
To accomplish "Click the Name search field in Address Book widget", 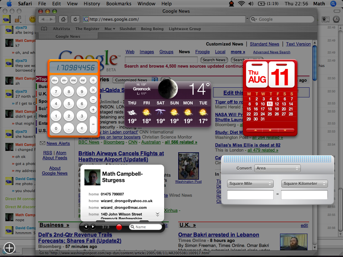I will [145, 227].
